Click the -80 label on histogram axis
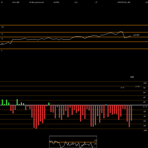The height and width of the screenshot is (148, 148). point(144,126)
